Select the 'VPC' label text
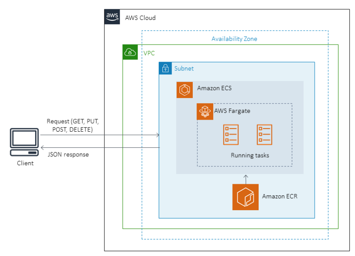This screenshot has width=355, height=256. click(x=149, y=53)
